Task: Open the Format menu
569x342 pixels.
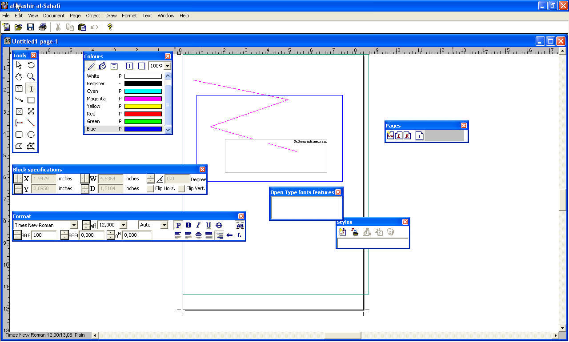Action: coord(129,16)
